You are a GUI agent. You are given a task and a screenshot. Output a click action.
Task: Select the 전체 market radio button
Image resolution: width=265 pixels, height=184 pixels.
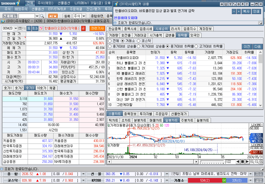(110, 41)
